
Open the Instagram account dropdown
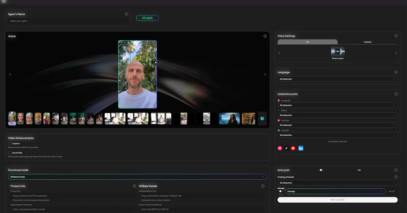337,105
